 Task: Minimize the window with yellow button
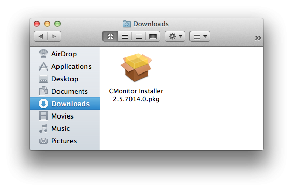tap(47, 24)
